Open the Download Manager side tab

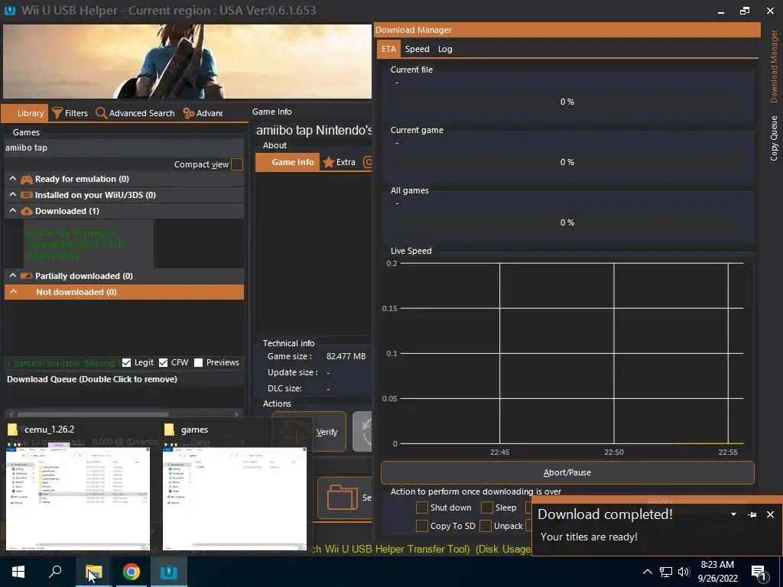click(774, 66)
